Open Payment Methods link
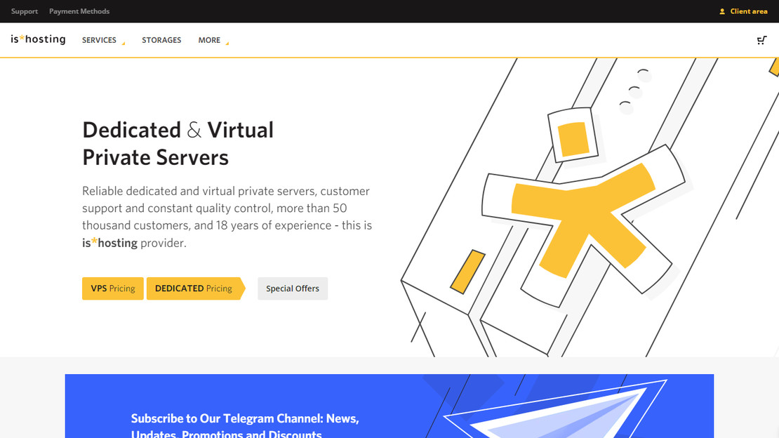 [79, 11]
